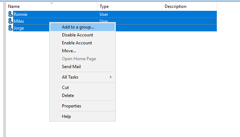Sort by the Type column header
This screenshot has width=240, height=137.
pyautogui.click(x=130, y=6)
